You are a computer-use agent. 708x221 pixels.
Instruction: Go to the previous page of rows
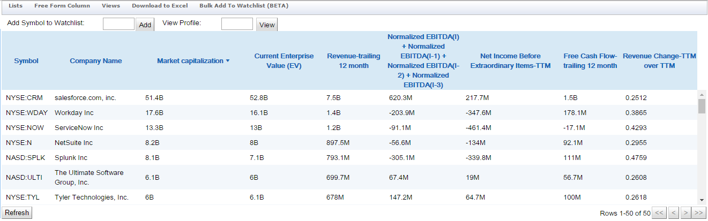(674, 213)
